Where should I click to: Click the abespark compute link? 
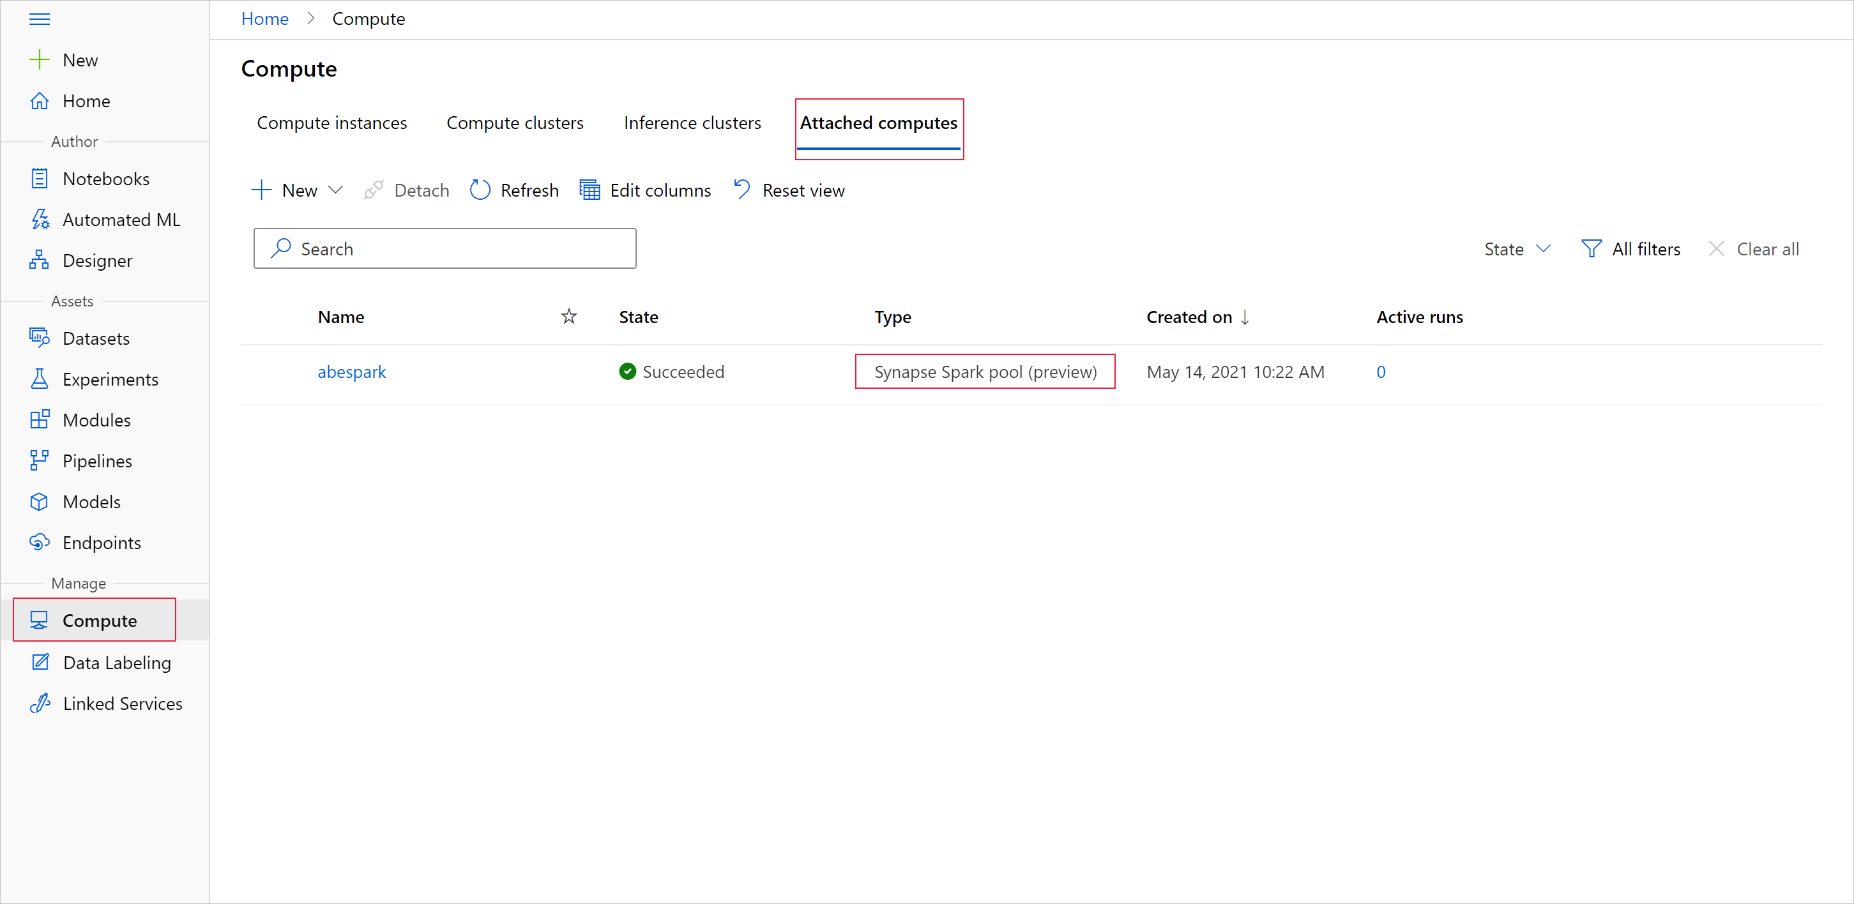pos(353,372)
